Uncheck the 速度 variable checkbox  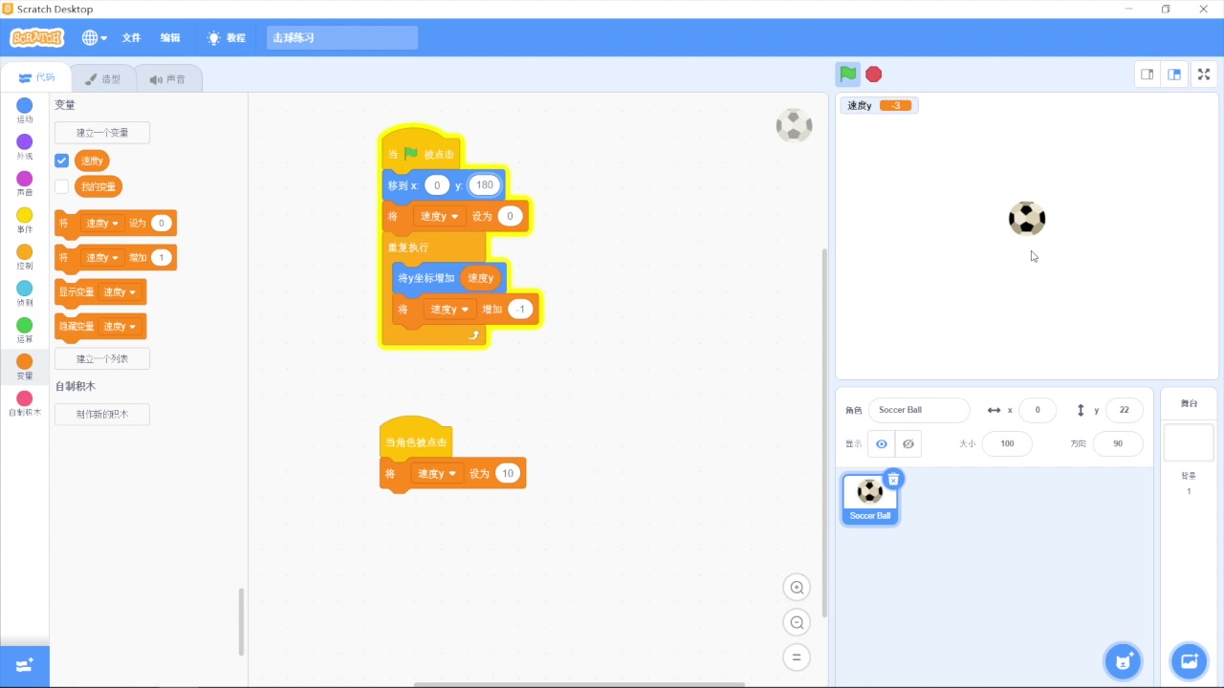60,160
